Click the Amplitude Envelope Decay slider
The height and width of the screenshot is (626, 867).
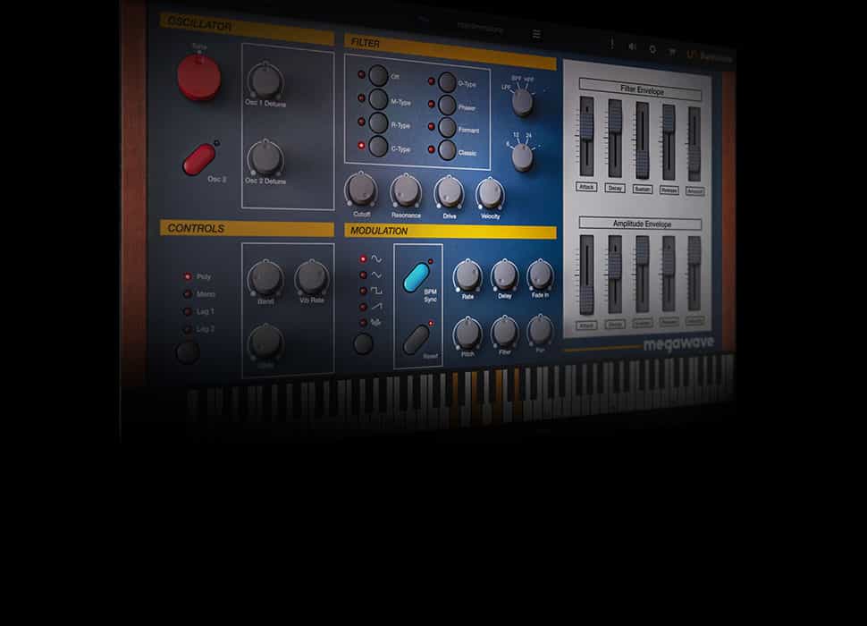pos(615,275)
